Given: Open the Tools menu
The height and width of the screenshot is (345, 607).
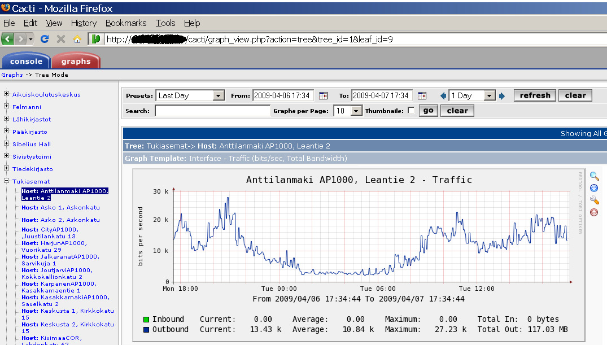Looking at the screenshot, I should tap(165, 23).
